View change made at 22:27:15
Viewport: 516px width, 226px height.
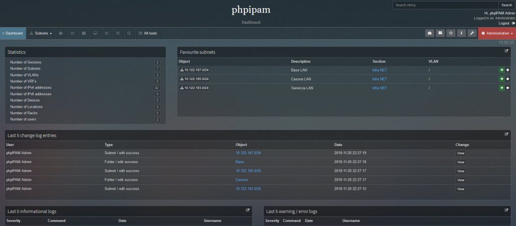coord(461,189)
